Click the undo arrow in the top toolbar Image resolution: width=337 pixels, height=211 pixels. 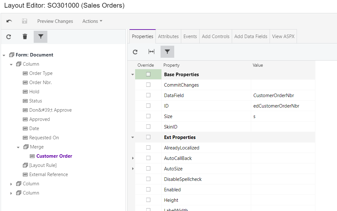[x=9, y=21]
